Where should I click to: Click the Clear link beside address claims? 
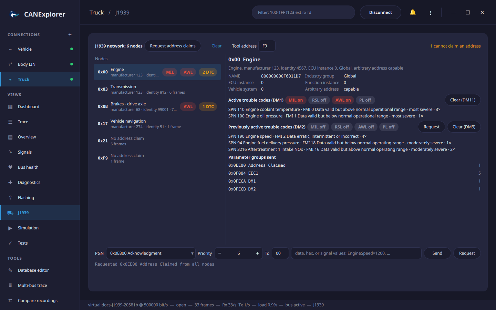(x=216, y=46)
